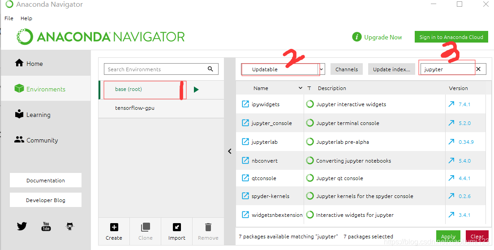The width and height of the screenshot is (494, 250).
Task: Select the tensorflow-gpu environment
Action: coord(161,108)
